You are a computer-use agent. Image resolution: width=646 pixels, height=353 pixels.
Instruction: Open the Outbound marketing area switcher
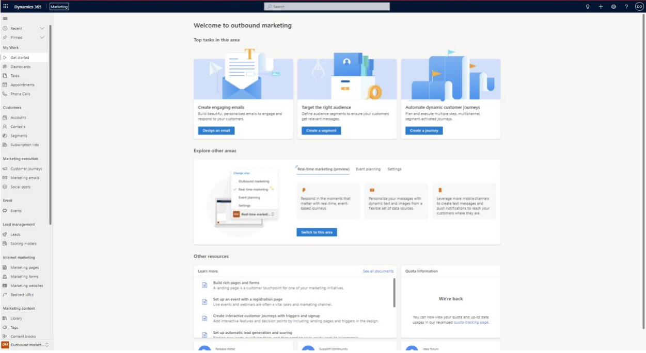coord(25,345)
